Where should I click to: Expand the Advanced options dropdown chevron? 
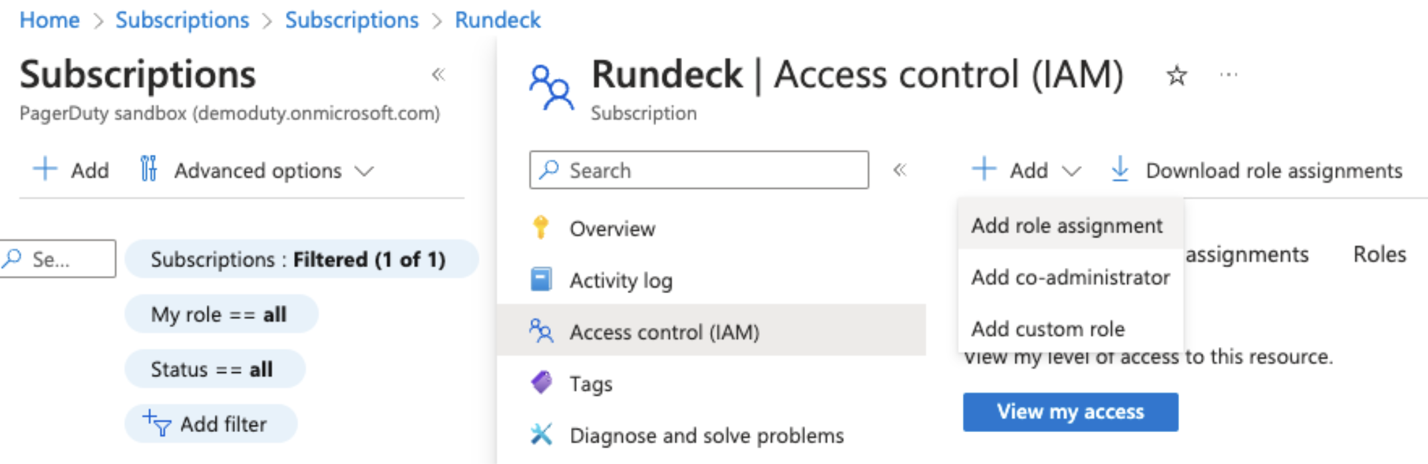pos(364,172)
